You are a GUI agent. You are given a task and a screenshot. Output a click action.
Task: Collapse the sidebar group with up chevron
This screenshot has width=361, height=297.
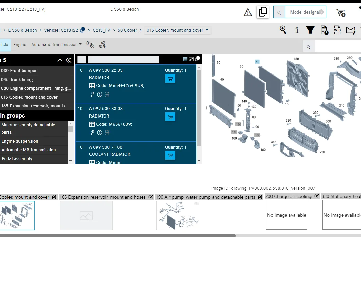[x=60, y=60]
